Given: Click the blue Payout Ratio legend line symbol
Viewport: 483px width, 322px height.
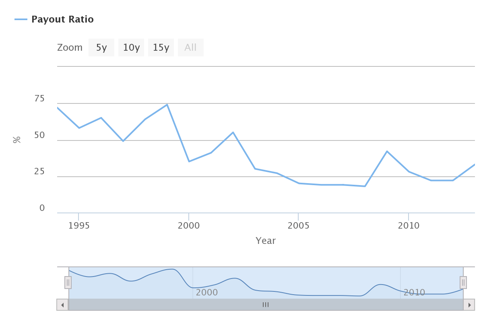Looking at the screenshot, I should click(21, 19).
